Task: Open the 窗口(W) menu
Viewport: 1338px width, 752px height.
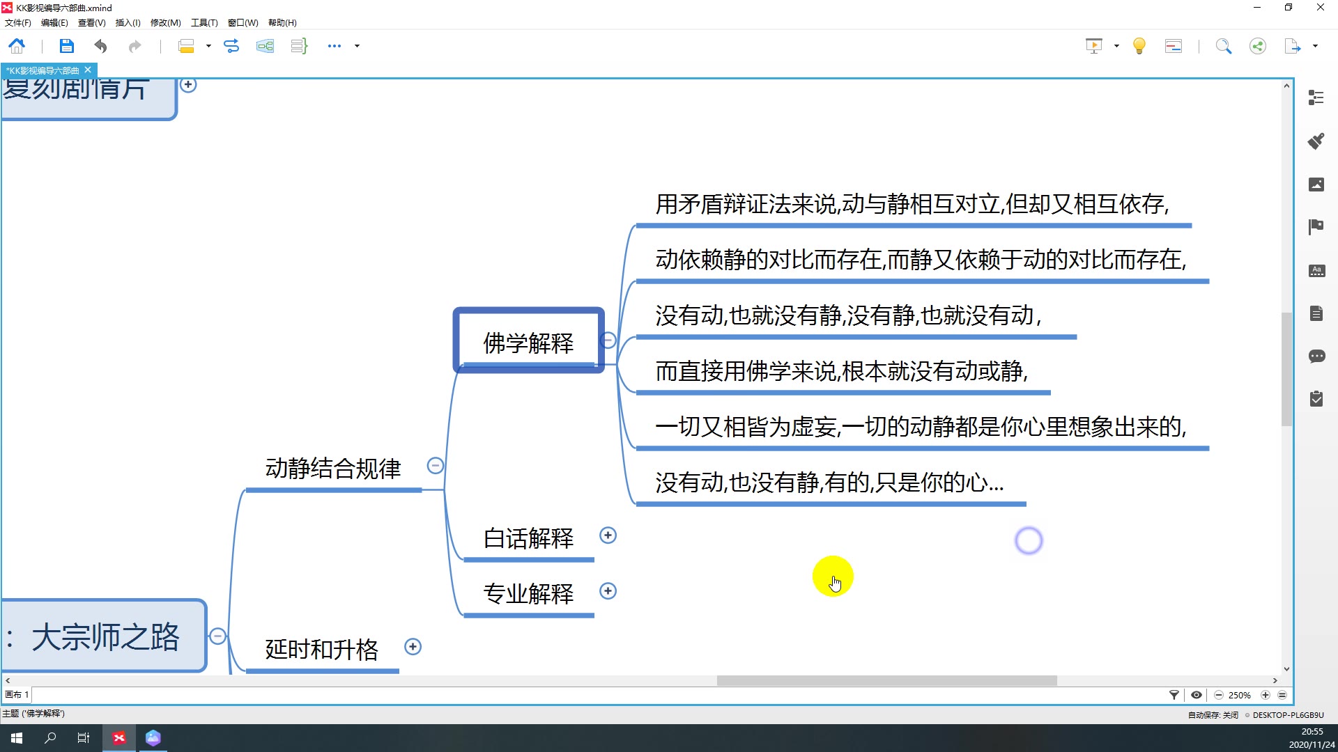Action: pos(243,23)
